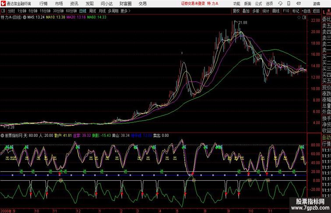Click the 复权 toolbar button
Screen dimensions: 331x213
pyautogui.click(x=236, y=11)
